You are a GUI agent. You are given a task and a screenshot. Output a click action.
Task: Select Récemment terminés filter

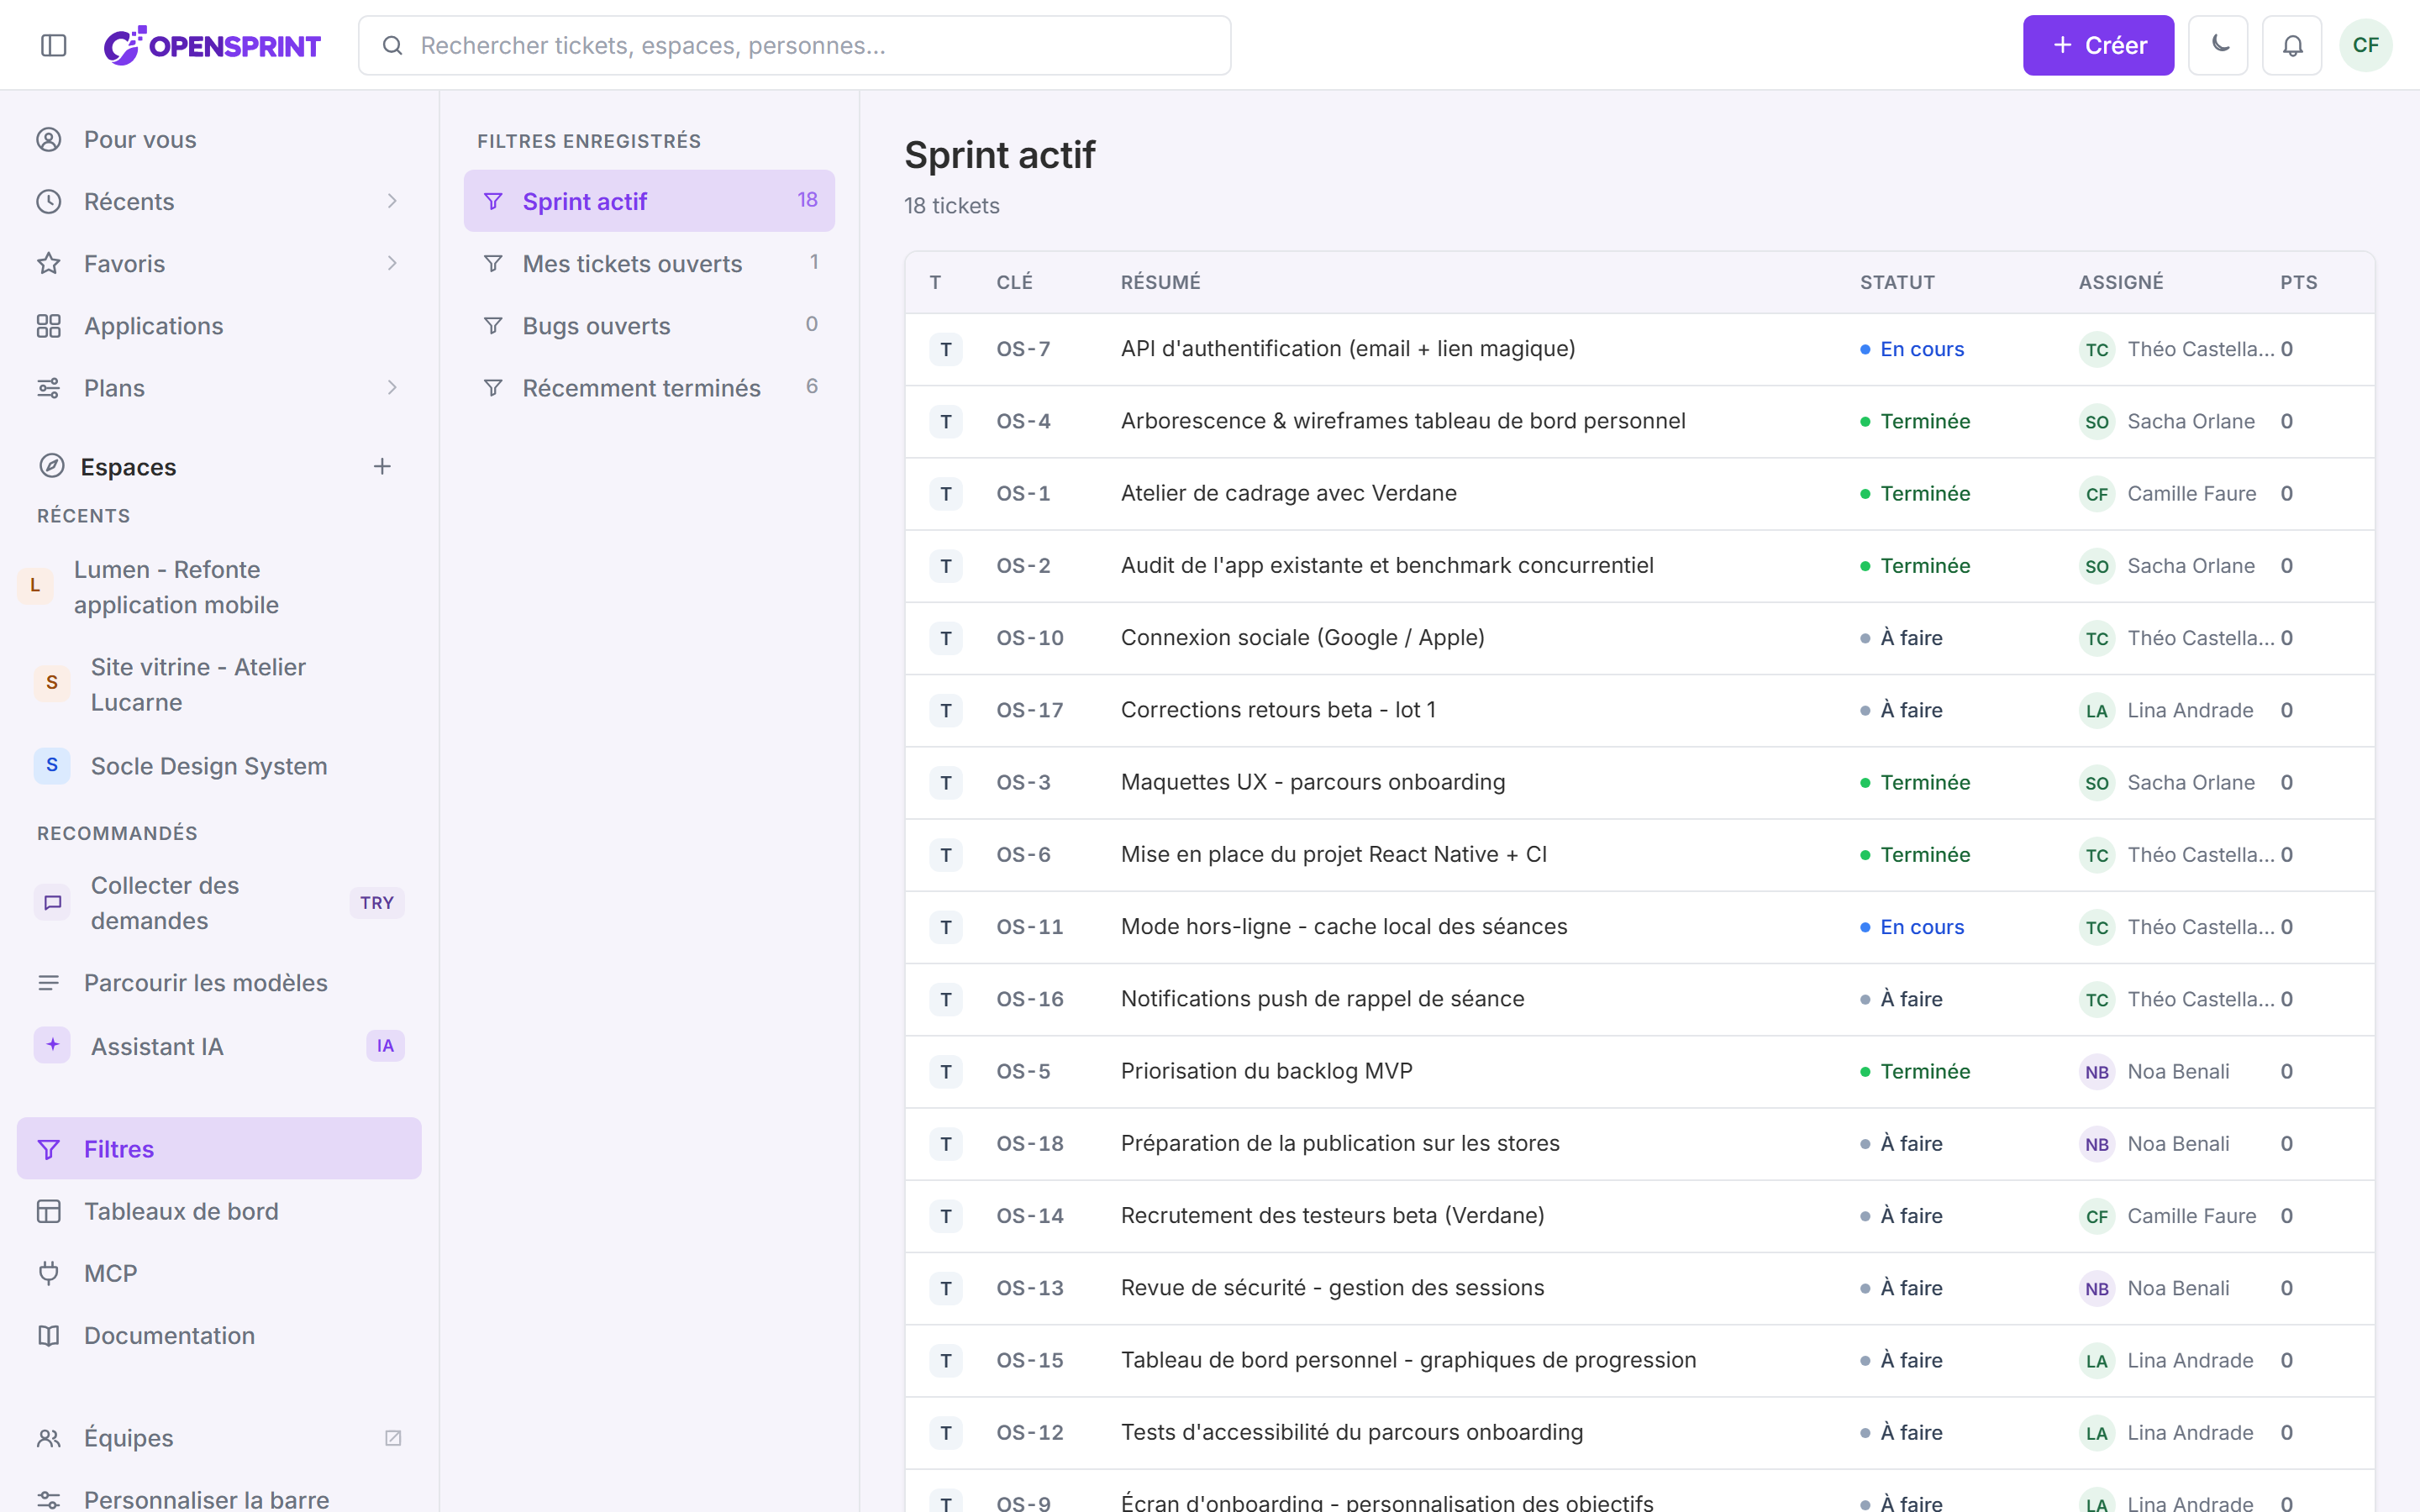[x=649, y=387]
